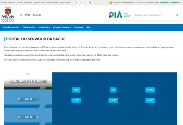Select the Manuais e Tutoriais highlight tab
The width and height of the screenshot is (183, 125).
coord(28,81)
